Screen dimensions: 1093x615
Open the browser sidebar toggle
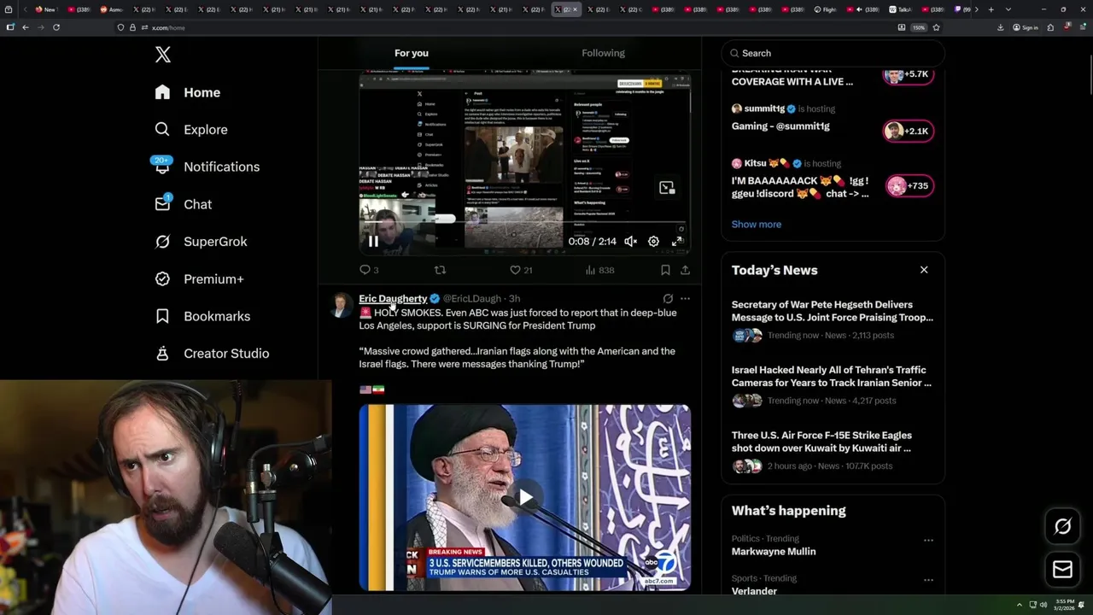(x=10, y=27)
